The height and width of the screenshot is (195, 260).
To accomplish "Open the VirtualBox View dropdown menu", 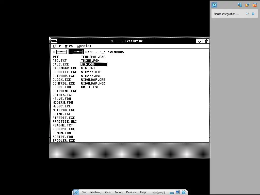I will point(108,192).
